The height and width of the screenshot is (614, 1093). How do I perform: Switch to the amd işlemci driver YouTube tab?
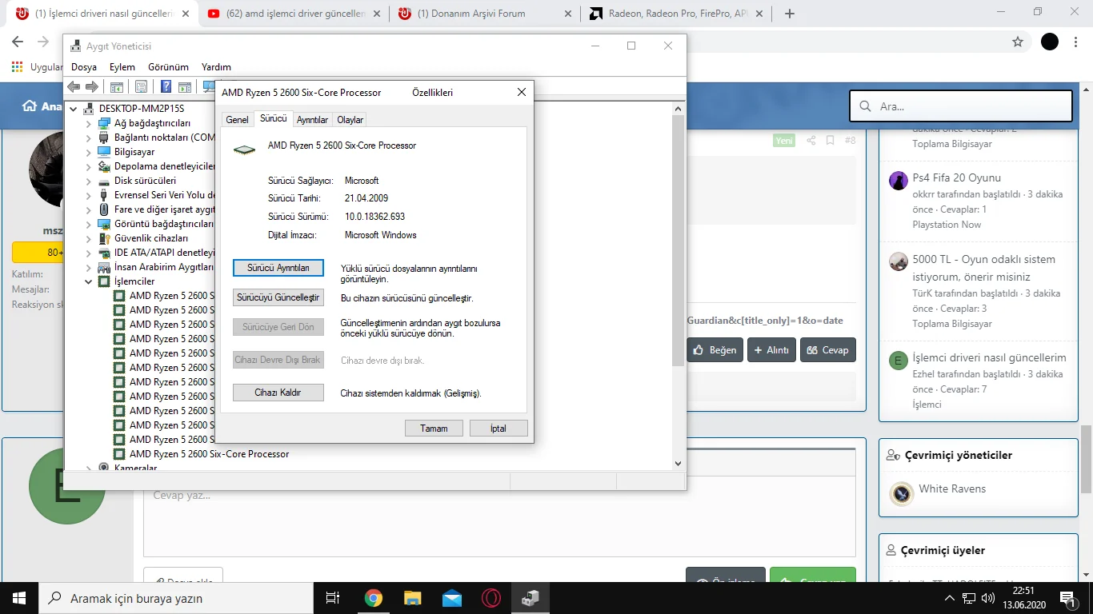click(293, 14)
